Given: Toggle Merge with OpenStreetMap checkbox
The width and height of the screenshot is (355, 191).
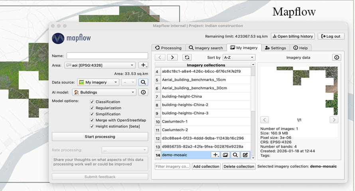Looking at the screenshot, I should (92, 120).
